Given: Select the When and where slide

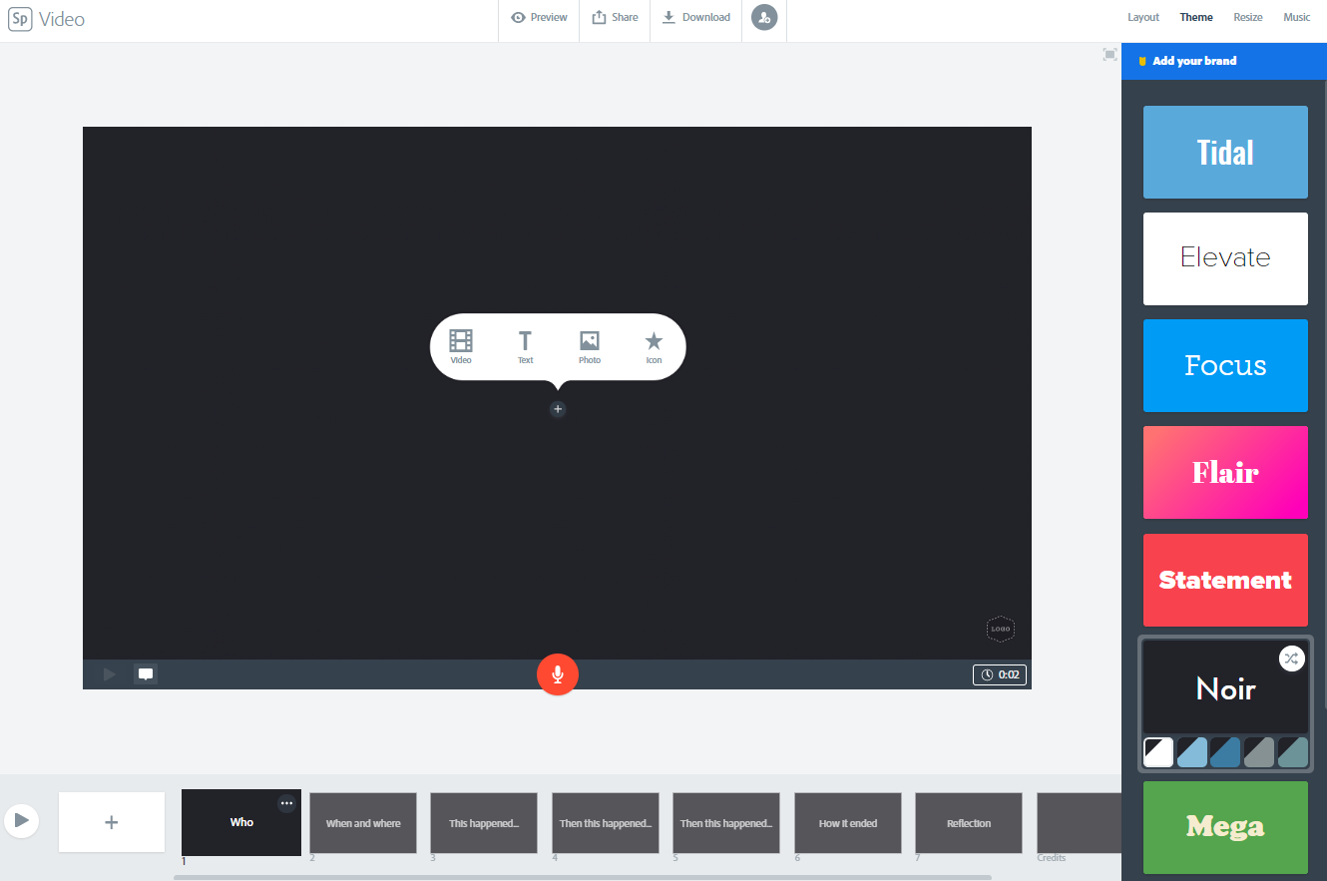Looking at the screenshot, I should 363,823.
